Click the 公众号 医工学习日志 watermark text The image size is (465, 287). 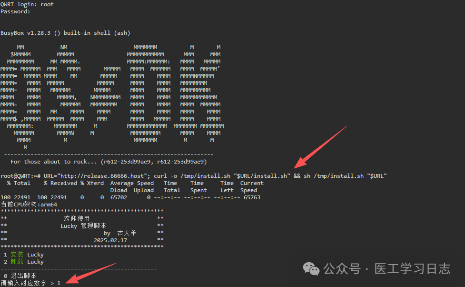tap(387, 269)
